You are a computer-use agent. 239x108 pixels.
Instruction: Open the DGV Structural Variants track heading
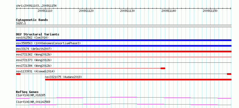[38, 34]
